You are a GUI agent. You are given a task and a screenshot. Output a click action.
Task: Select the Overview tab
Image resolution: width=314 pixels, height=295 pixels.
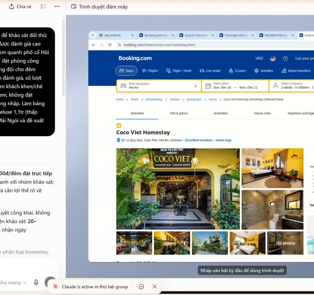[x=137, y=113]
